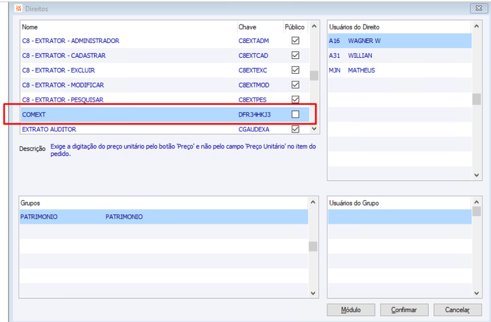491x322 pixels.
Task: Click the Direitos window title icon
Action: 18,9
